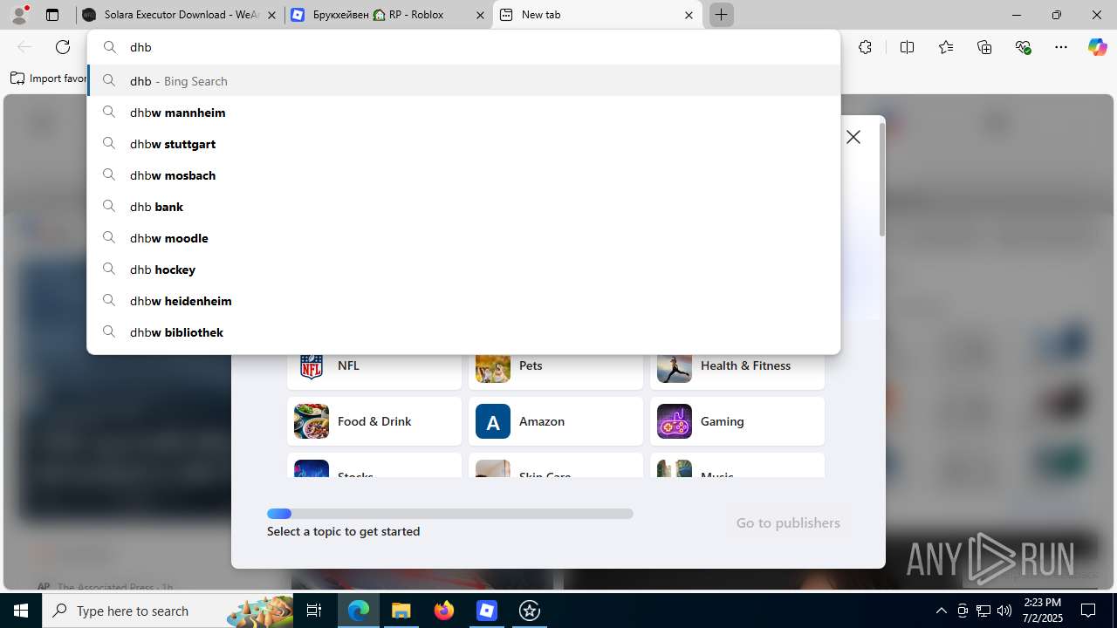Open Microsoft Edge from the taskbar
The width and height of the screenshot is (1117, 628).
pos(359,611)
